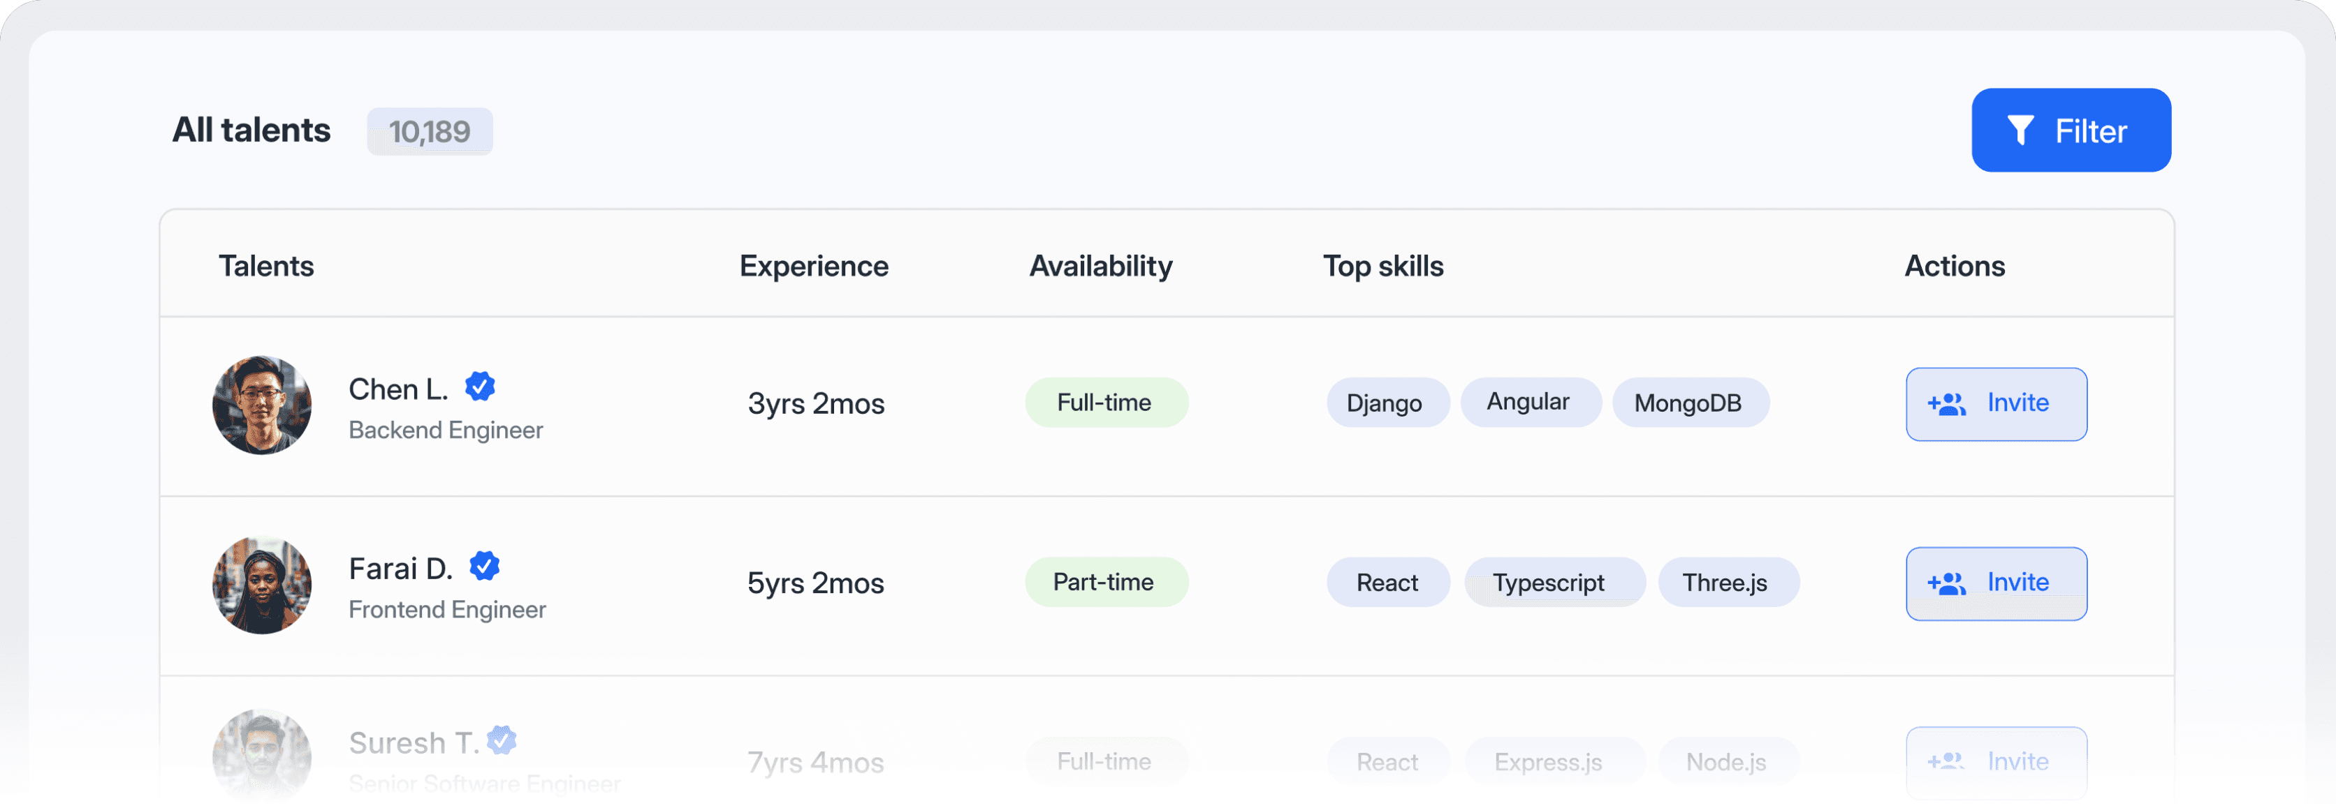This screenshot has height=808, width=2336.
Task: Click add-person icon in Farai's Invite button
Action: coord(1946,583)
